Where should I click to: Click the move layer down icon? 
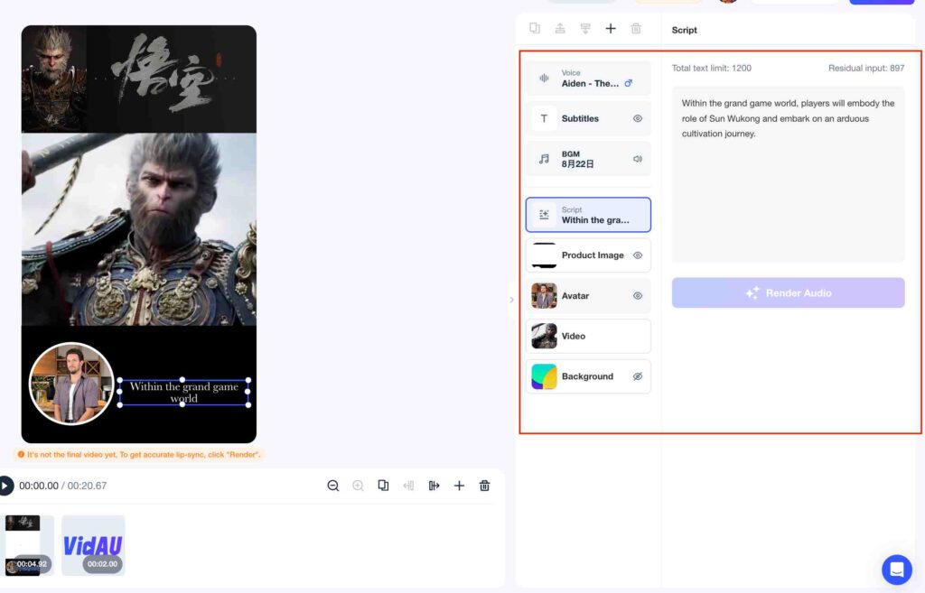tap(585, 28)
